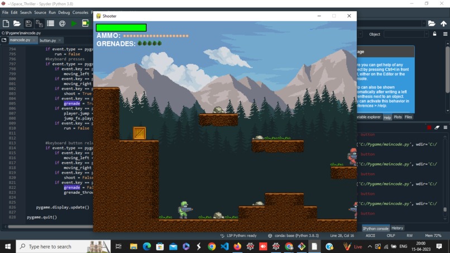
Task: Open the Source menu
Action: (40, 13)
